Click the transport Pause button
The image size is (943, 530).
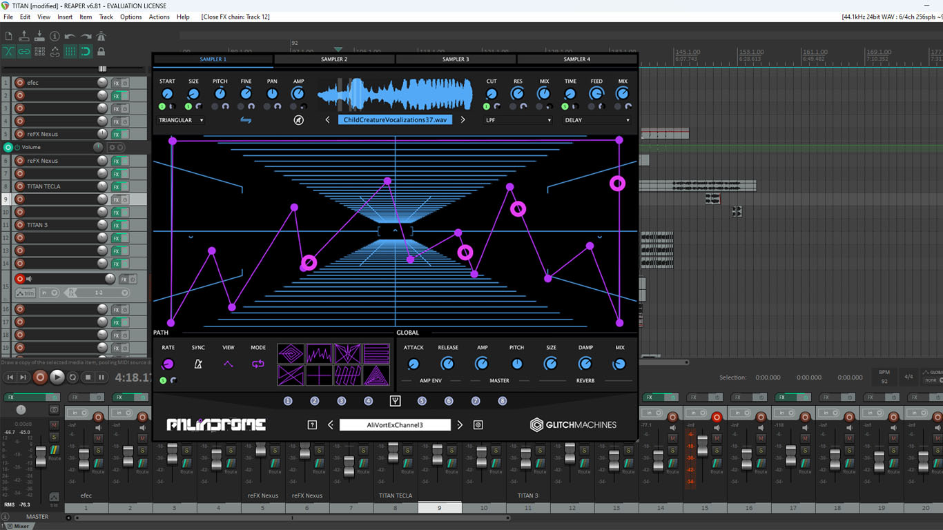(x=101, y=377)
